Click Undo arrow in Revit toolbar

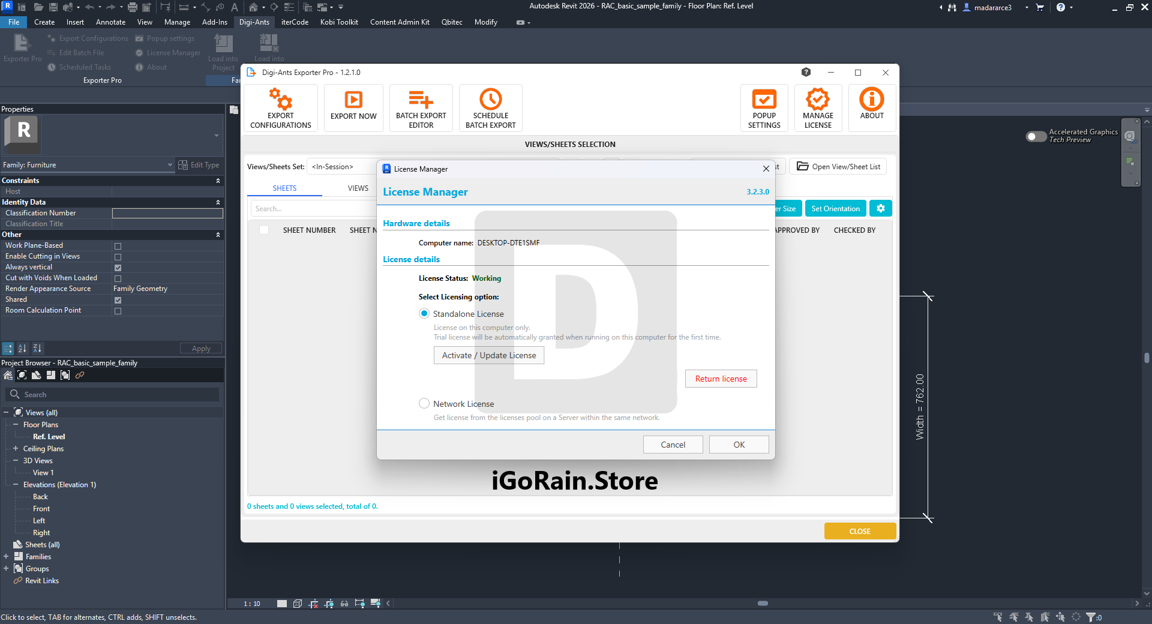coord(89,7)
